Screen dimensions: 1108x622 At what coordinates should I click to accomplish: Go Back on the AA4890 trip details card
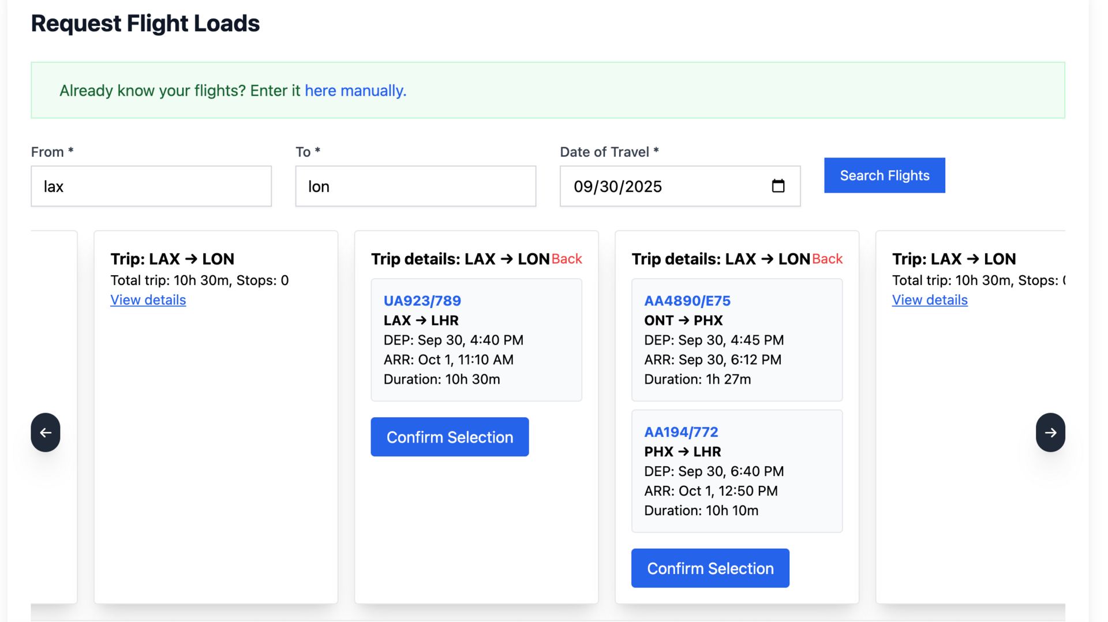click(x=827, y=259)
